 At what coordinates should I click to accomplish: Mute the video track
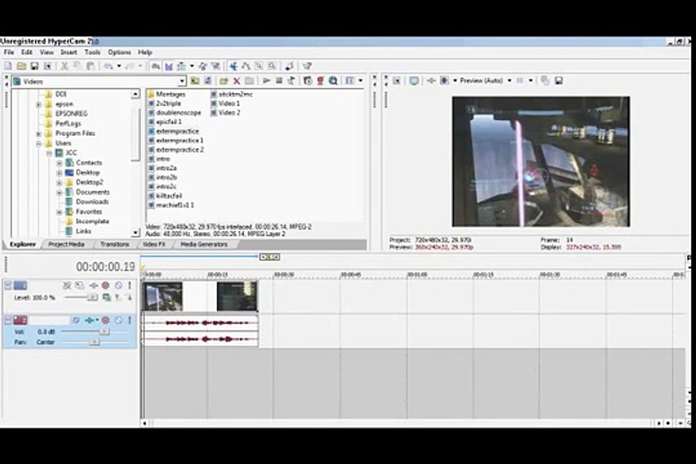pos(119,285)
